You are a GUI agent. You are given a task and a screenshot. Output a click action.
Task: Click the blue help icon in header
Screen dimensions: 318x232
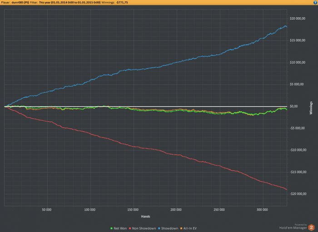(x=316, y=2)
